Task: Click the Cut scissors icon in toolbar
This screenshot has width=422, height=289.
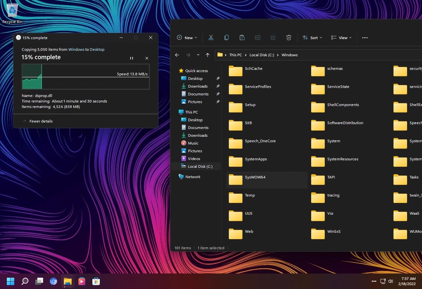Action: 211,38
